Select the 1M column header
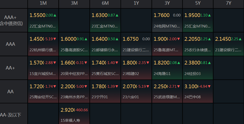244x124 pixels. tap(43, 3)
